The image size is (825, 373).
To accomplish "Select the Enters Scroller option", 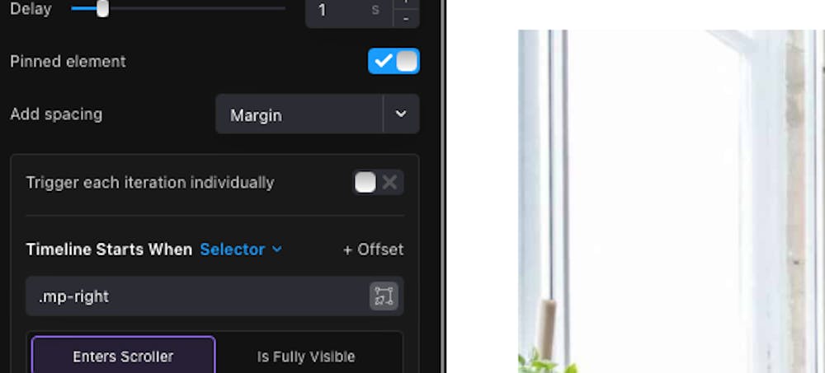I will coord(123,356).
